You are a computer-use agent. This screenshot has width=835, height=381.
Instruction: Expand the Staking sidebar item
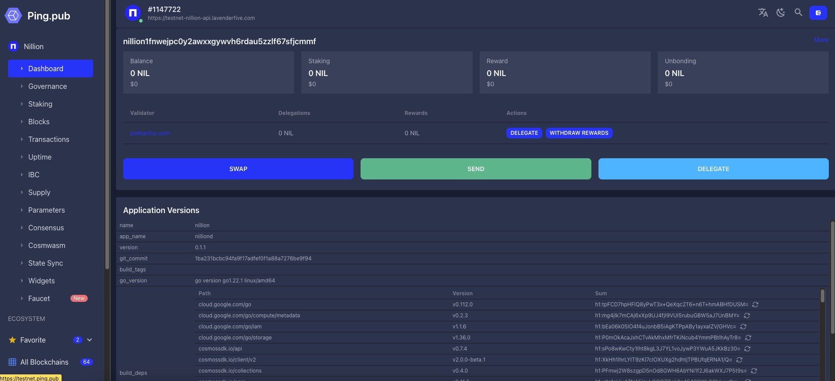(x=40, y=104)
